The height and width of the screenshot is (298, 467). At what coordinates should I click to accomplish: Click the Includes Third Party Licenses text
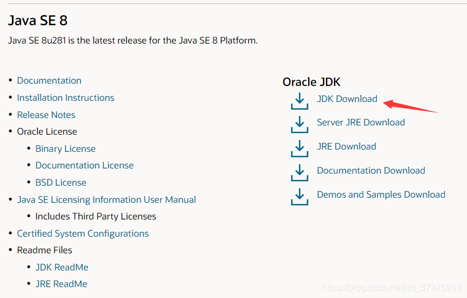(x=96, y=217)
